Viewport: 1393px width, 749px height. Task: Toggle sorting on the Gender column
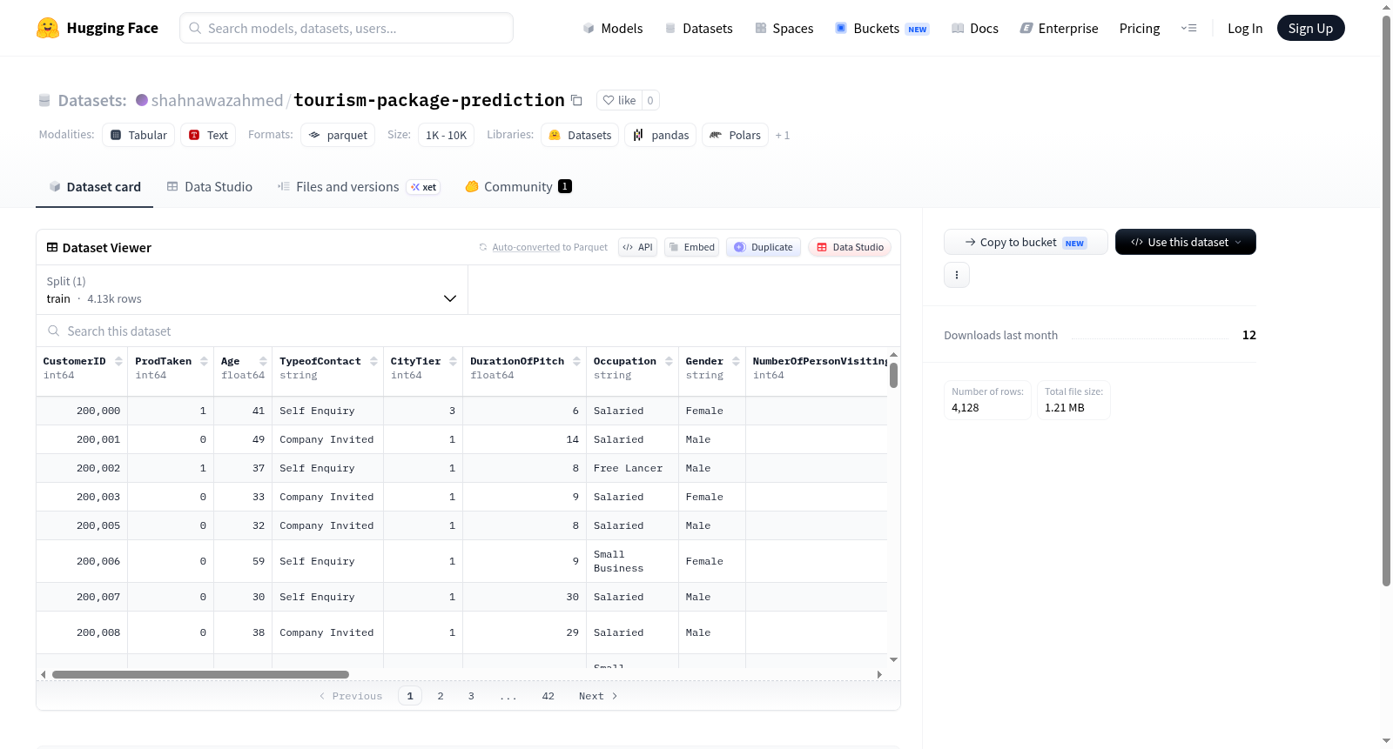point(736,361)
